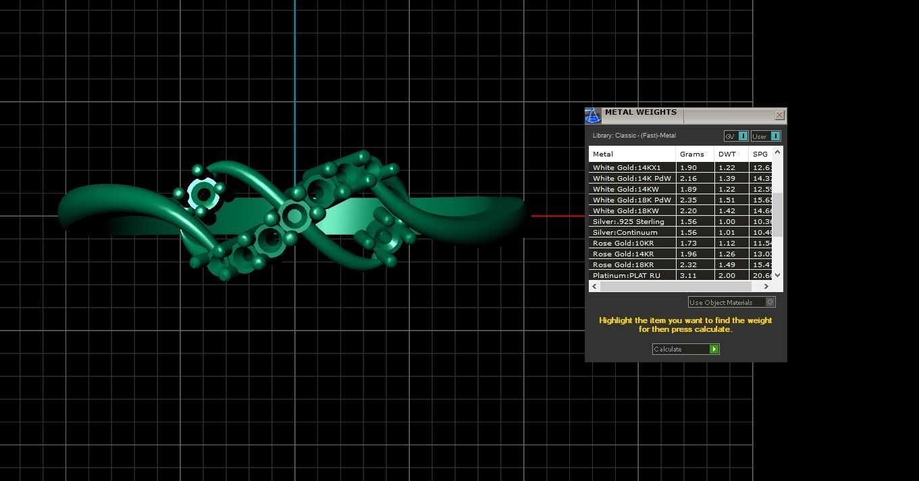Select the Silver:.925 Sterling row
The height and width of the screenshot is (481, 919).
tap(681, 221)
